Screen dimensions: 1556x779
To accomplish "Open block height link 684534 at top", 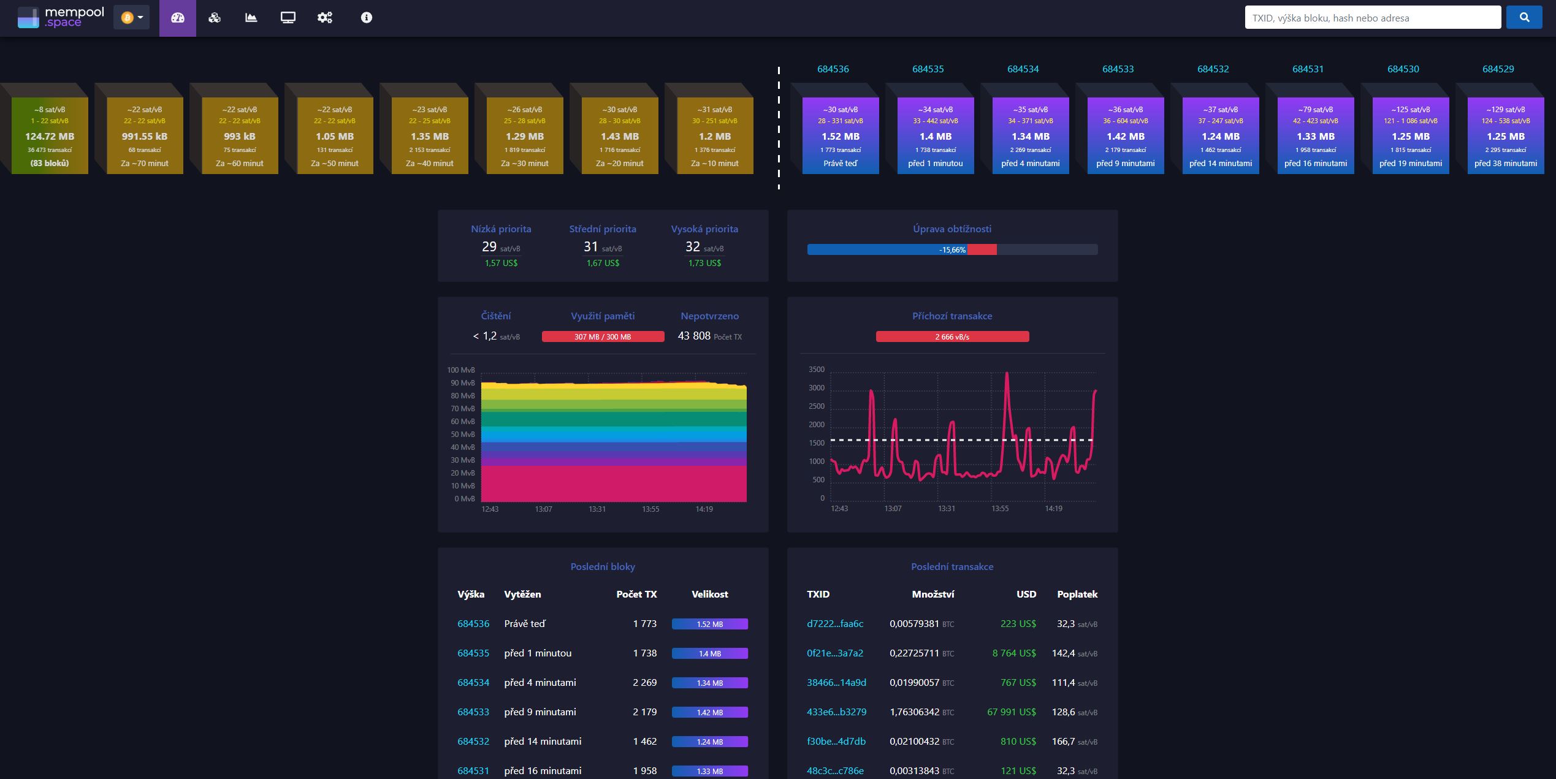I will [x=1023, y=69].
